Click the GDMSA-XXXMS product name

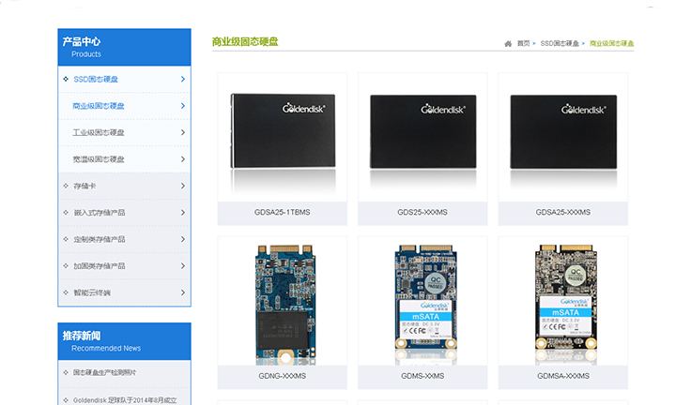point(563,376)
